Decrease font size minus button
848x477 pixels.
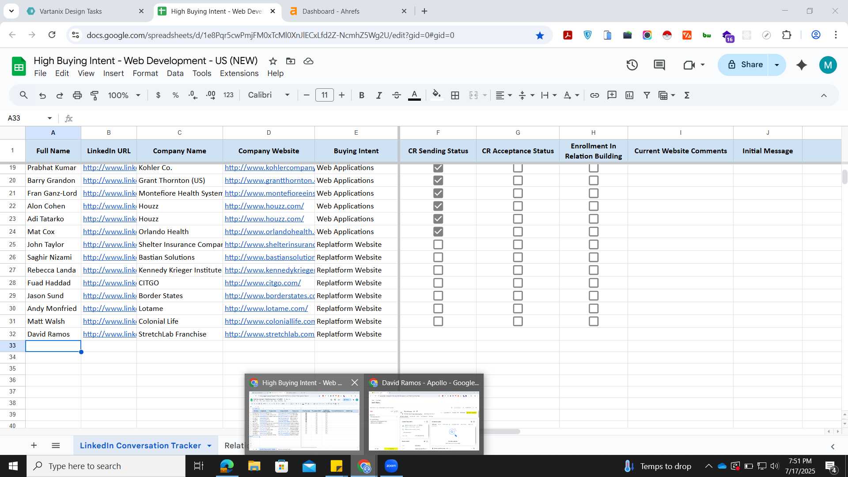coord(307,95)
